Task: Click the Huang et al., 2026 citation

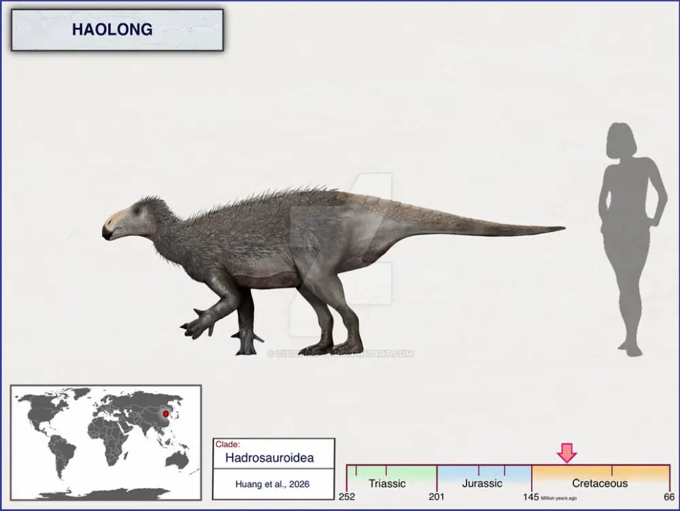Action: (273, 484)
